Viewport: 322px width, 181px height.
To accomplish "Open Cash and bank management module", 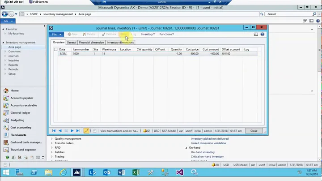I will [26, 142].
